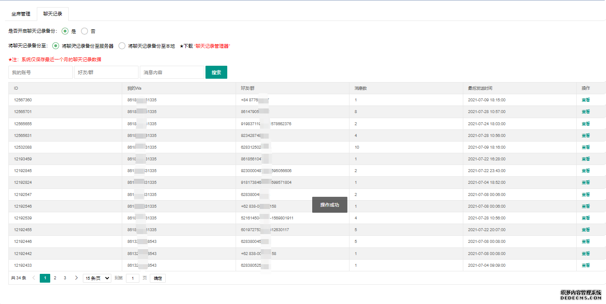Click the 我的账号 input field
The height and width of the screenshot is (304, 606).
point(41,72)
